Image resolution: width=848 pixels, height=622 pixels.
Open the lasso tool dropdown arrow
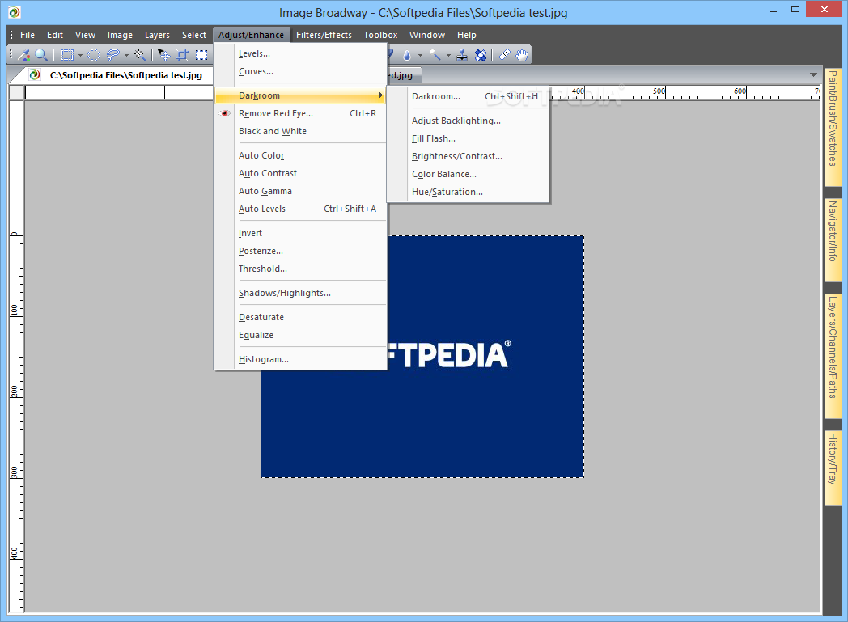(126, 55)
